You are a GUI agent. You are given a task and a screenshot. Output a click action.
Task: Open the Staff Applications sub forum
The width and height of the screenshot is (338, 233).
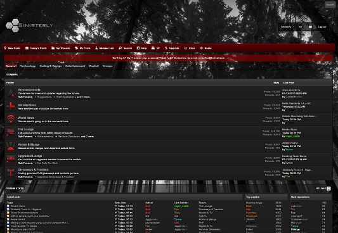pyautogui.click(x=66, y=98)
